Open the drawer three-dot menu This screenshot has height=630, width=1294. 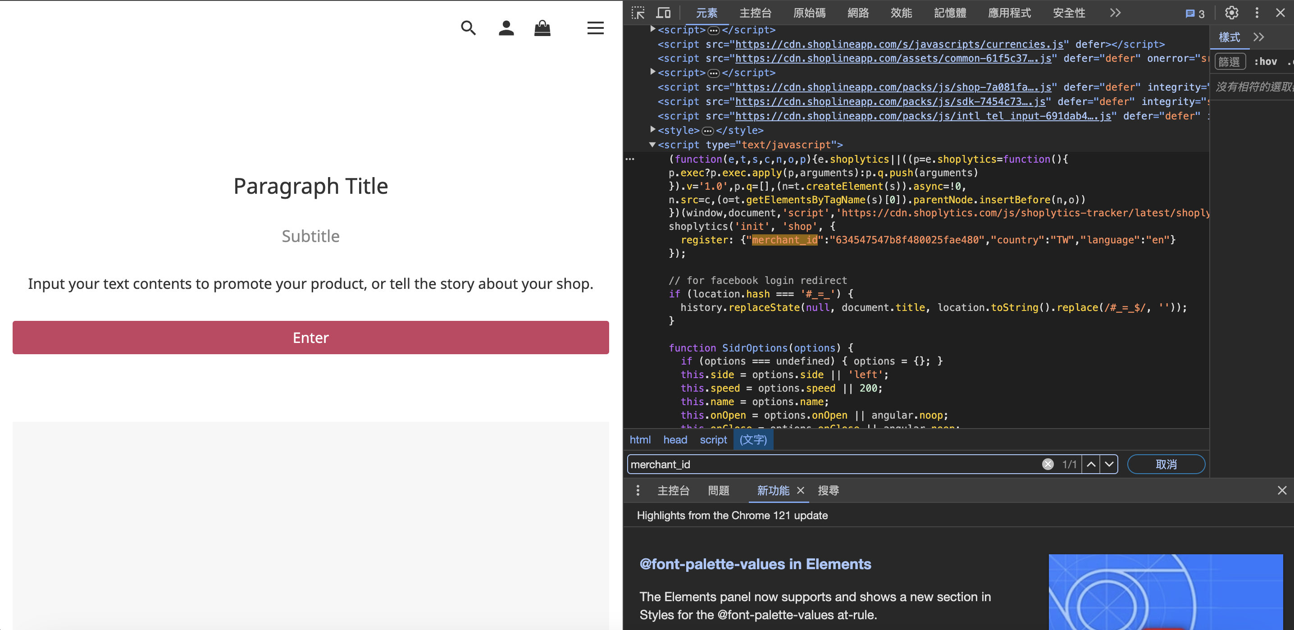point(638,490)
